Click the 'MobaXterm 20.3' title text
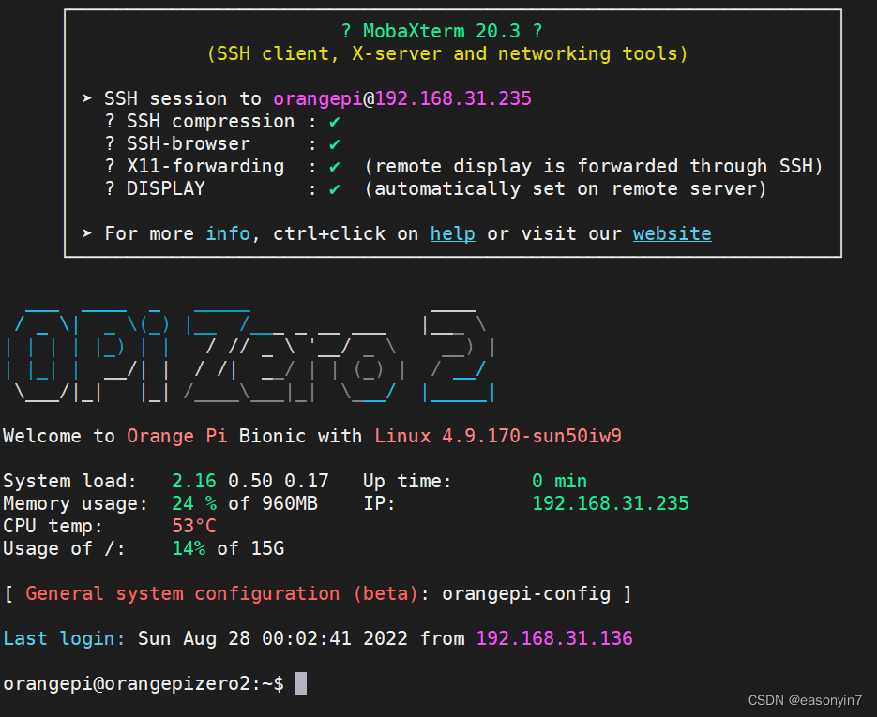The width and height of the screenshot is (877, 717). (x=441, y=31)
